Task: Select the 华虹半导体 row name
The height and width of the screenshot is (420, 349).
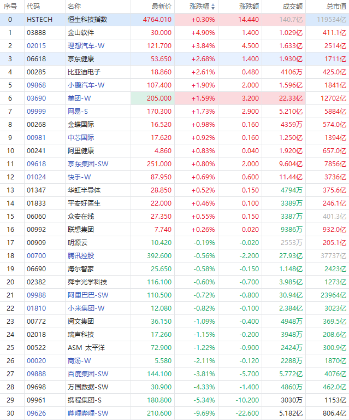Action: coord(84,190)
